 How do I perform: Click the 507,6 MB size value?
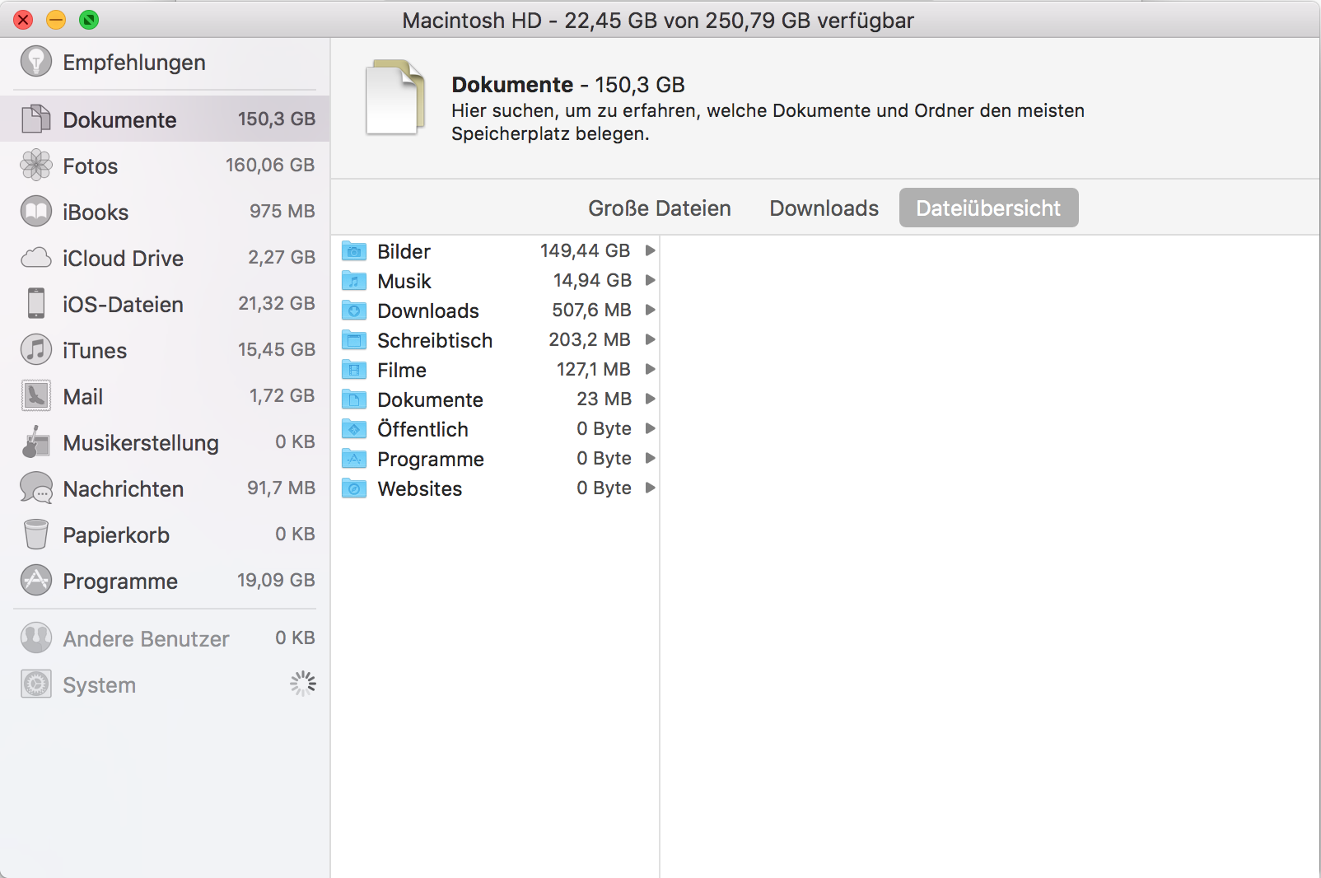(x=591, y=311)
